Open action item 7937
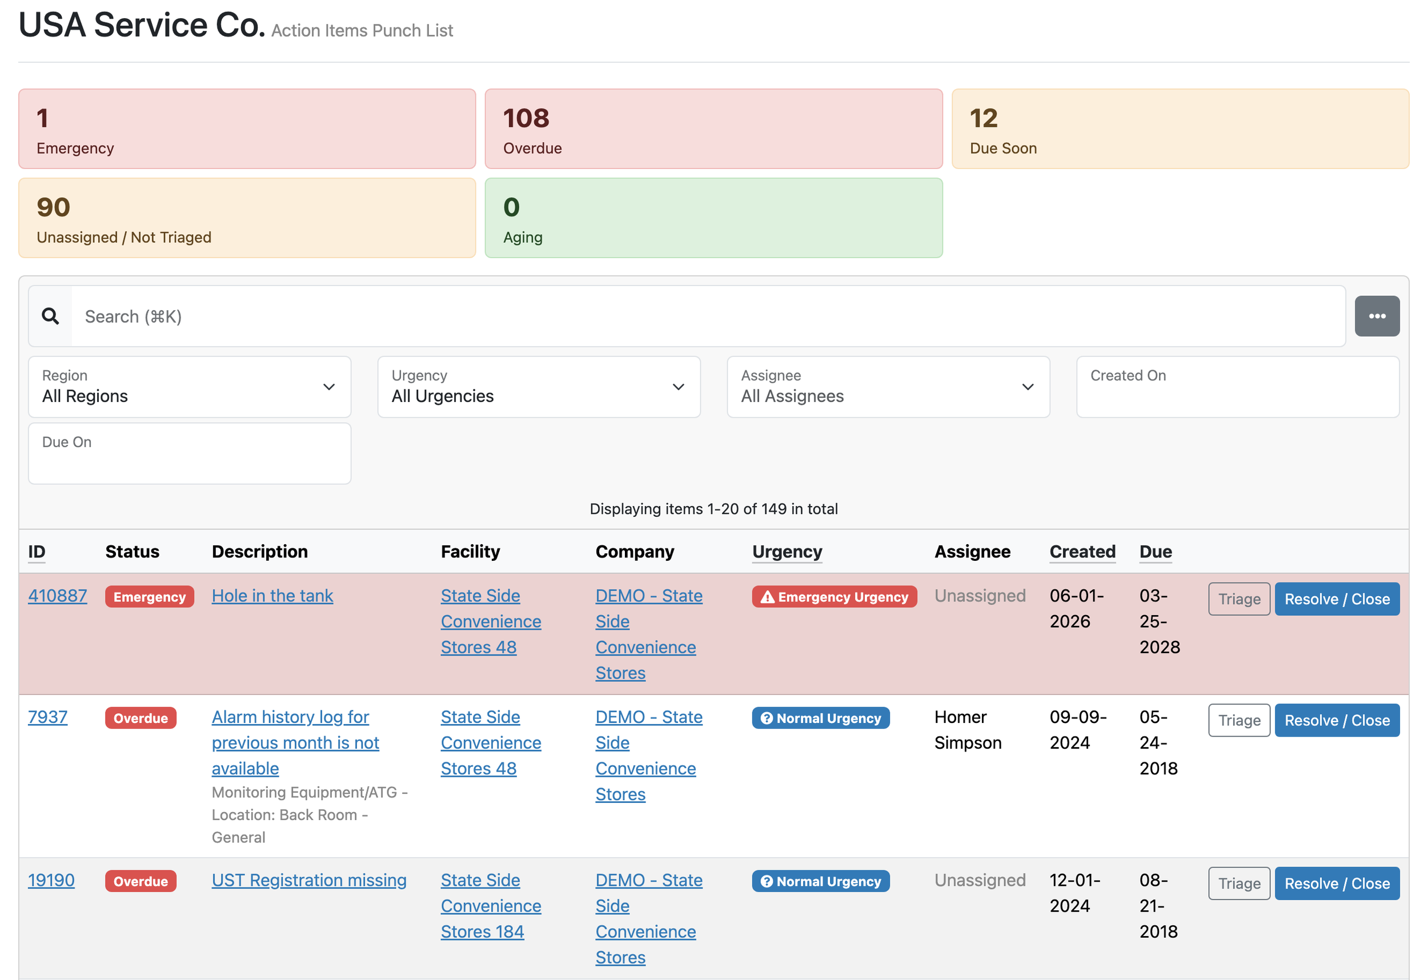This screenshot has height=980, width=1428. (x=48, y=717)
